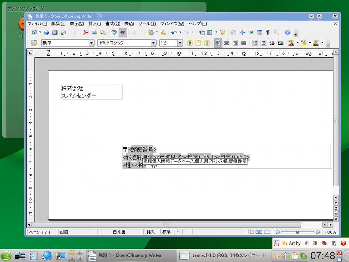Toggle AutoSpellcheck button
This screenshot has height=262, width=349.
coord(123,32)
